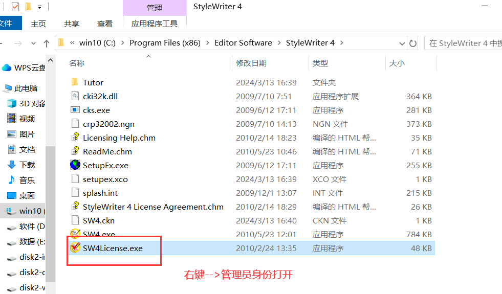Click the 管理 (Manage) contextual tab

click(155, 8)
